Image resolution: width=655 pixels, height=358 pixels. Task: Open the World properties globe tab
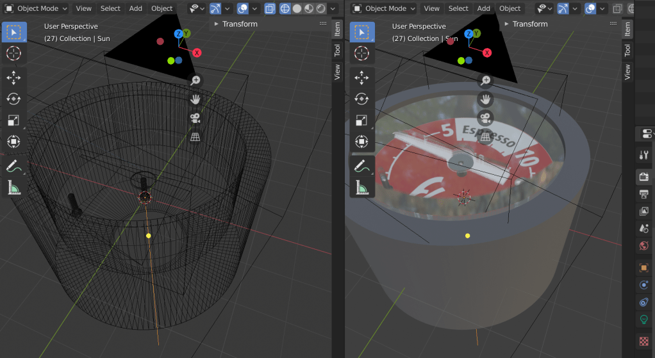643,246
